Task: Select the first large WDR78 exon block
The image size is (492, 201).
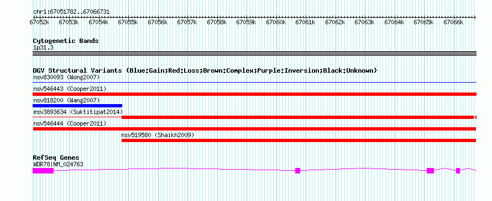Action: click(43, 171)
